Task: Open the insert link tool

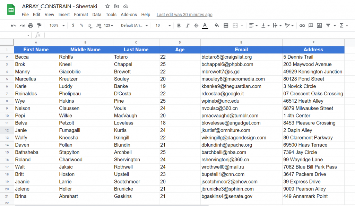Action: pos(302,25)
